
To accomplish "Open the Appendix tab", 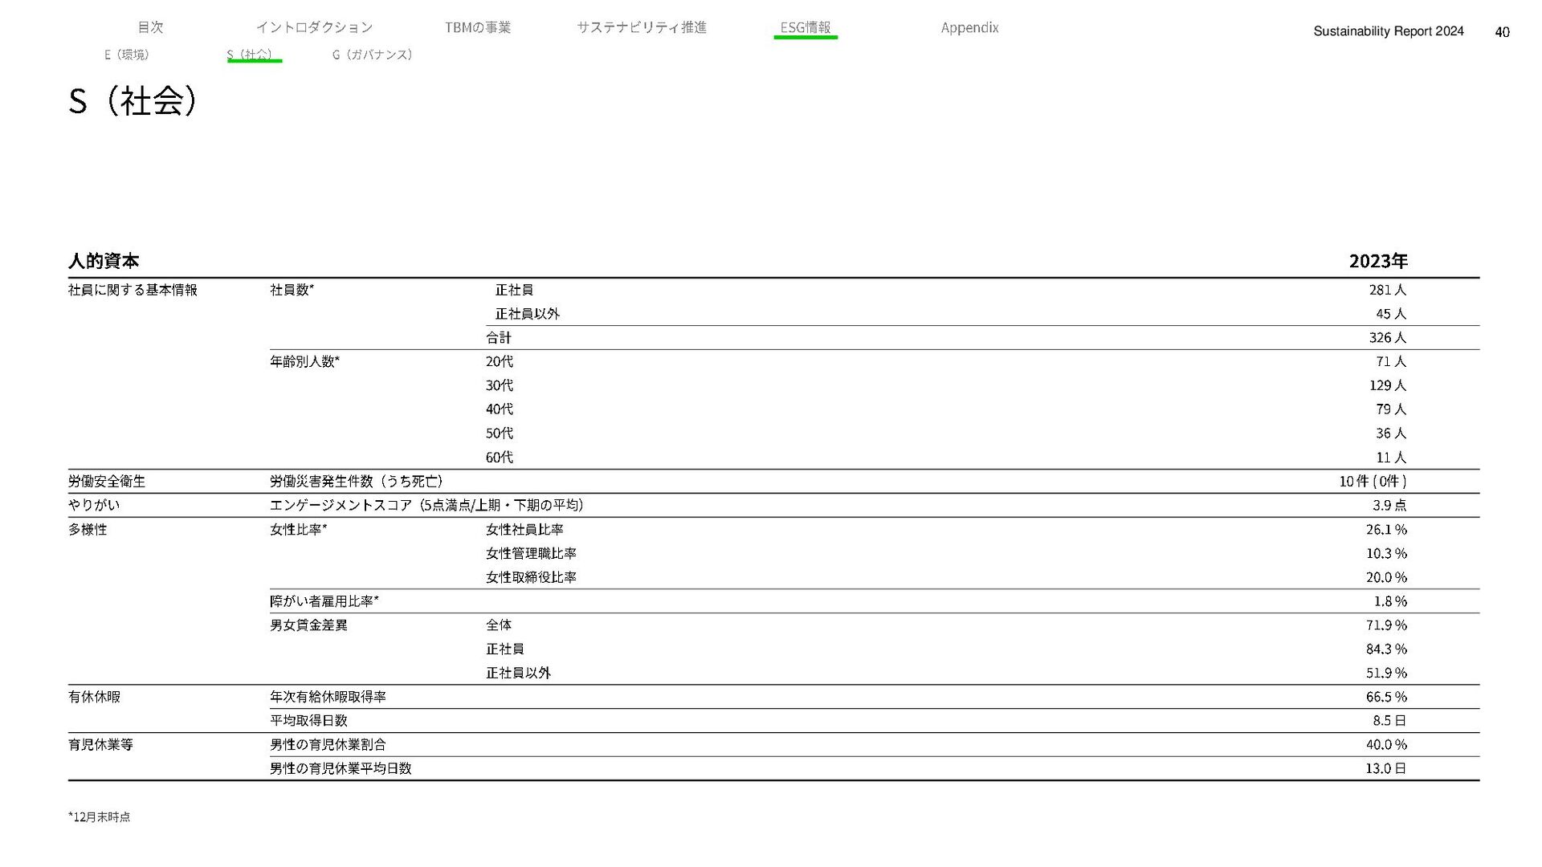I will (969, 27).
